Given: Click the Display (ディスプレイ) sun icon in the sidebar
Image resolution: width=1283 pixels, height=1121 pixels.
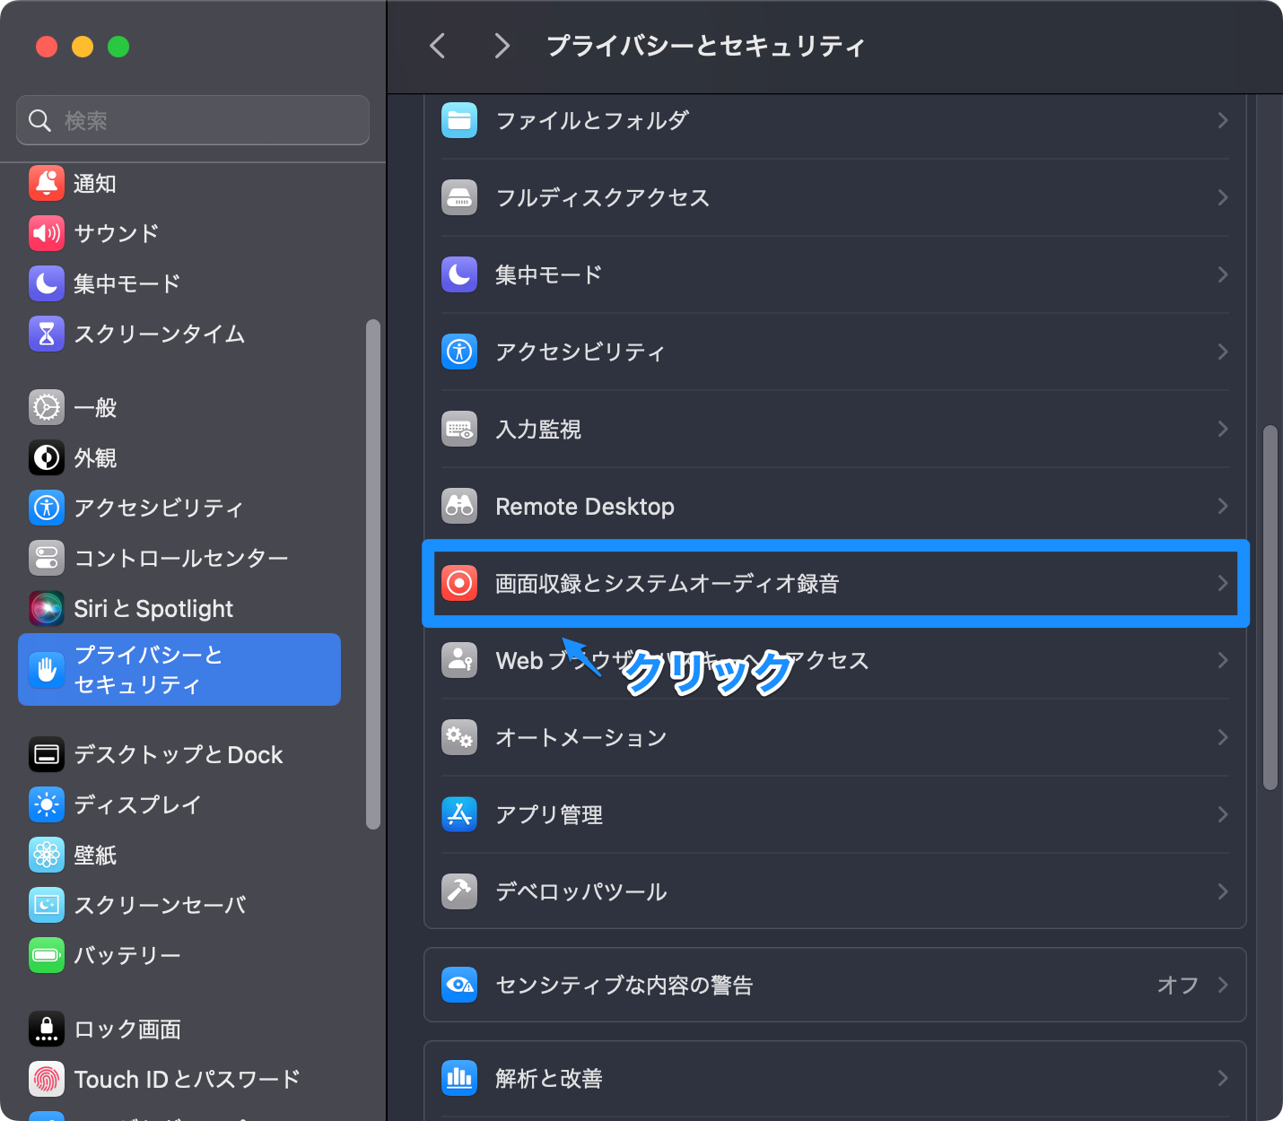Looking at the screenshot, I should click(47, 805).
